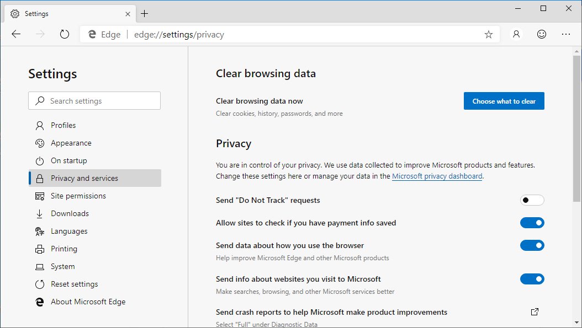Open a new tab with plus icon

(144, 14)
